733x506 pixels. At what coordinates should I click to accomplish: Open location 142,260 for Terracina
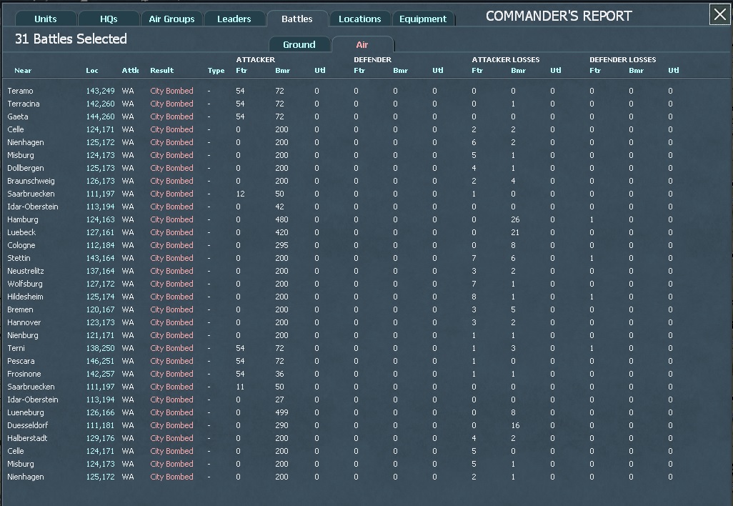click(x=100, y=104)
